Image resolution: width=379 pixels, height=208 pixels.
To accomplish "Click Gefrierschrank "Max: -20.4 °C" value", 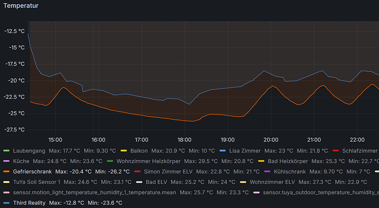I will (x=74, y=172).
